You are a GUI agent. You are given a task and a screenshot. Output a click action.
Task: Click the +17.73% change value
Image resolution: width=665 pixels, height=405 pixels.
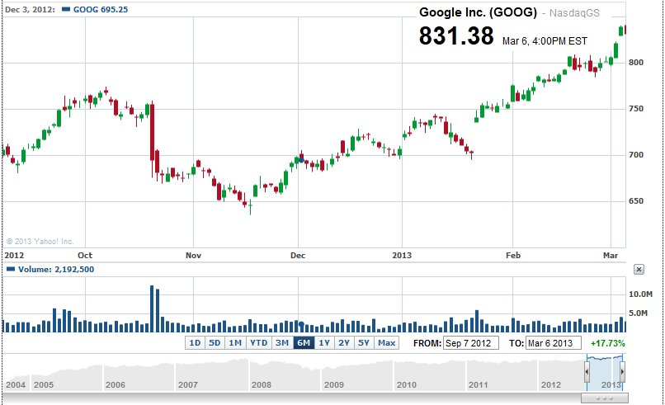point(608,343)
